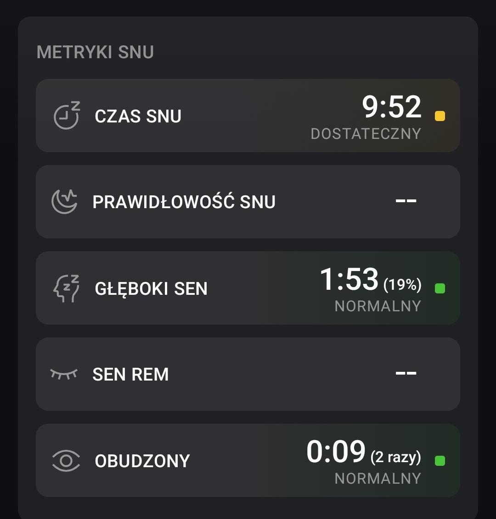
Task: Click the sleep time clock icon
Action: (x=67, y=116)
